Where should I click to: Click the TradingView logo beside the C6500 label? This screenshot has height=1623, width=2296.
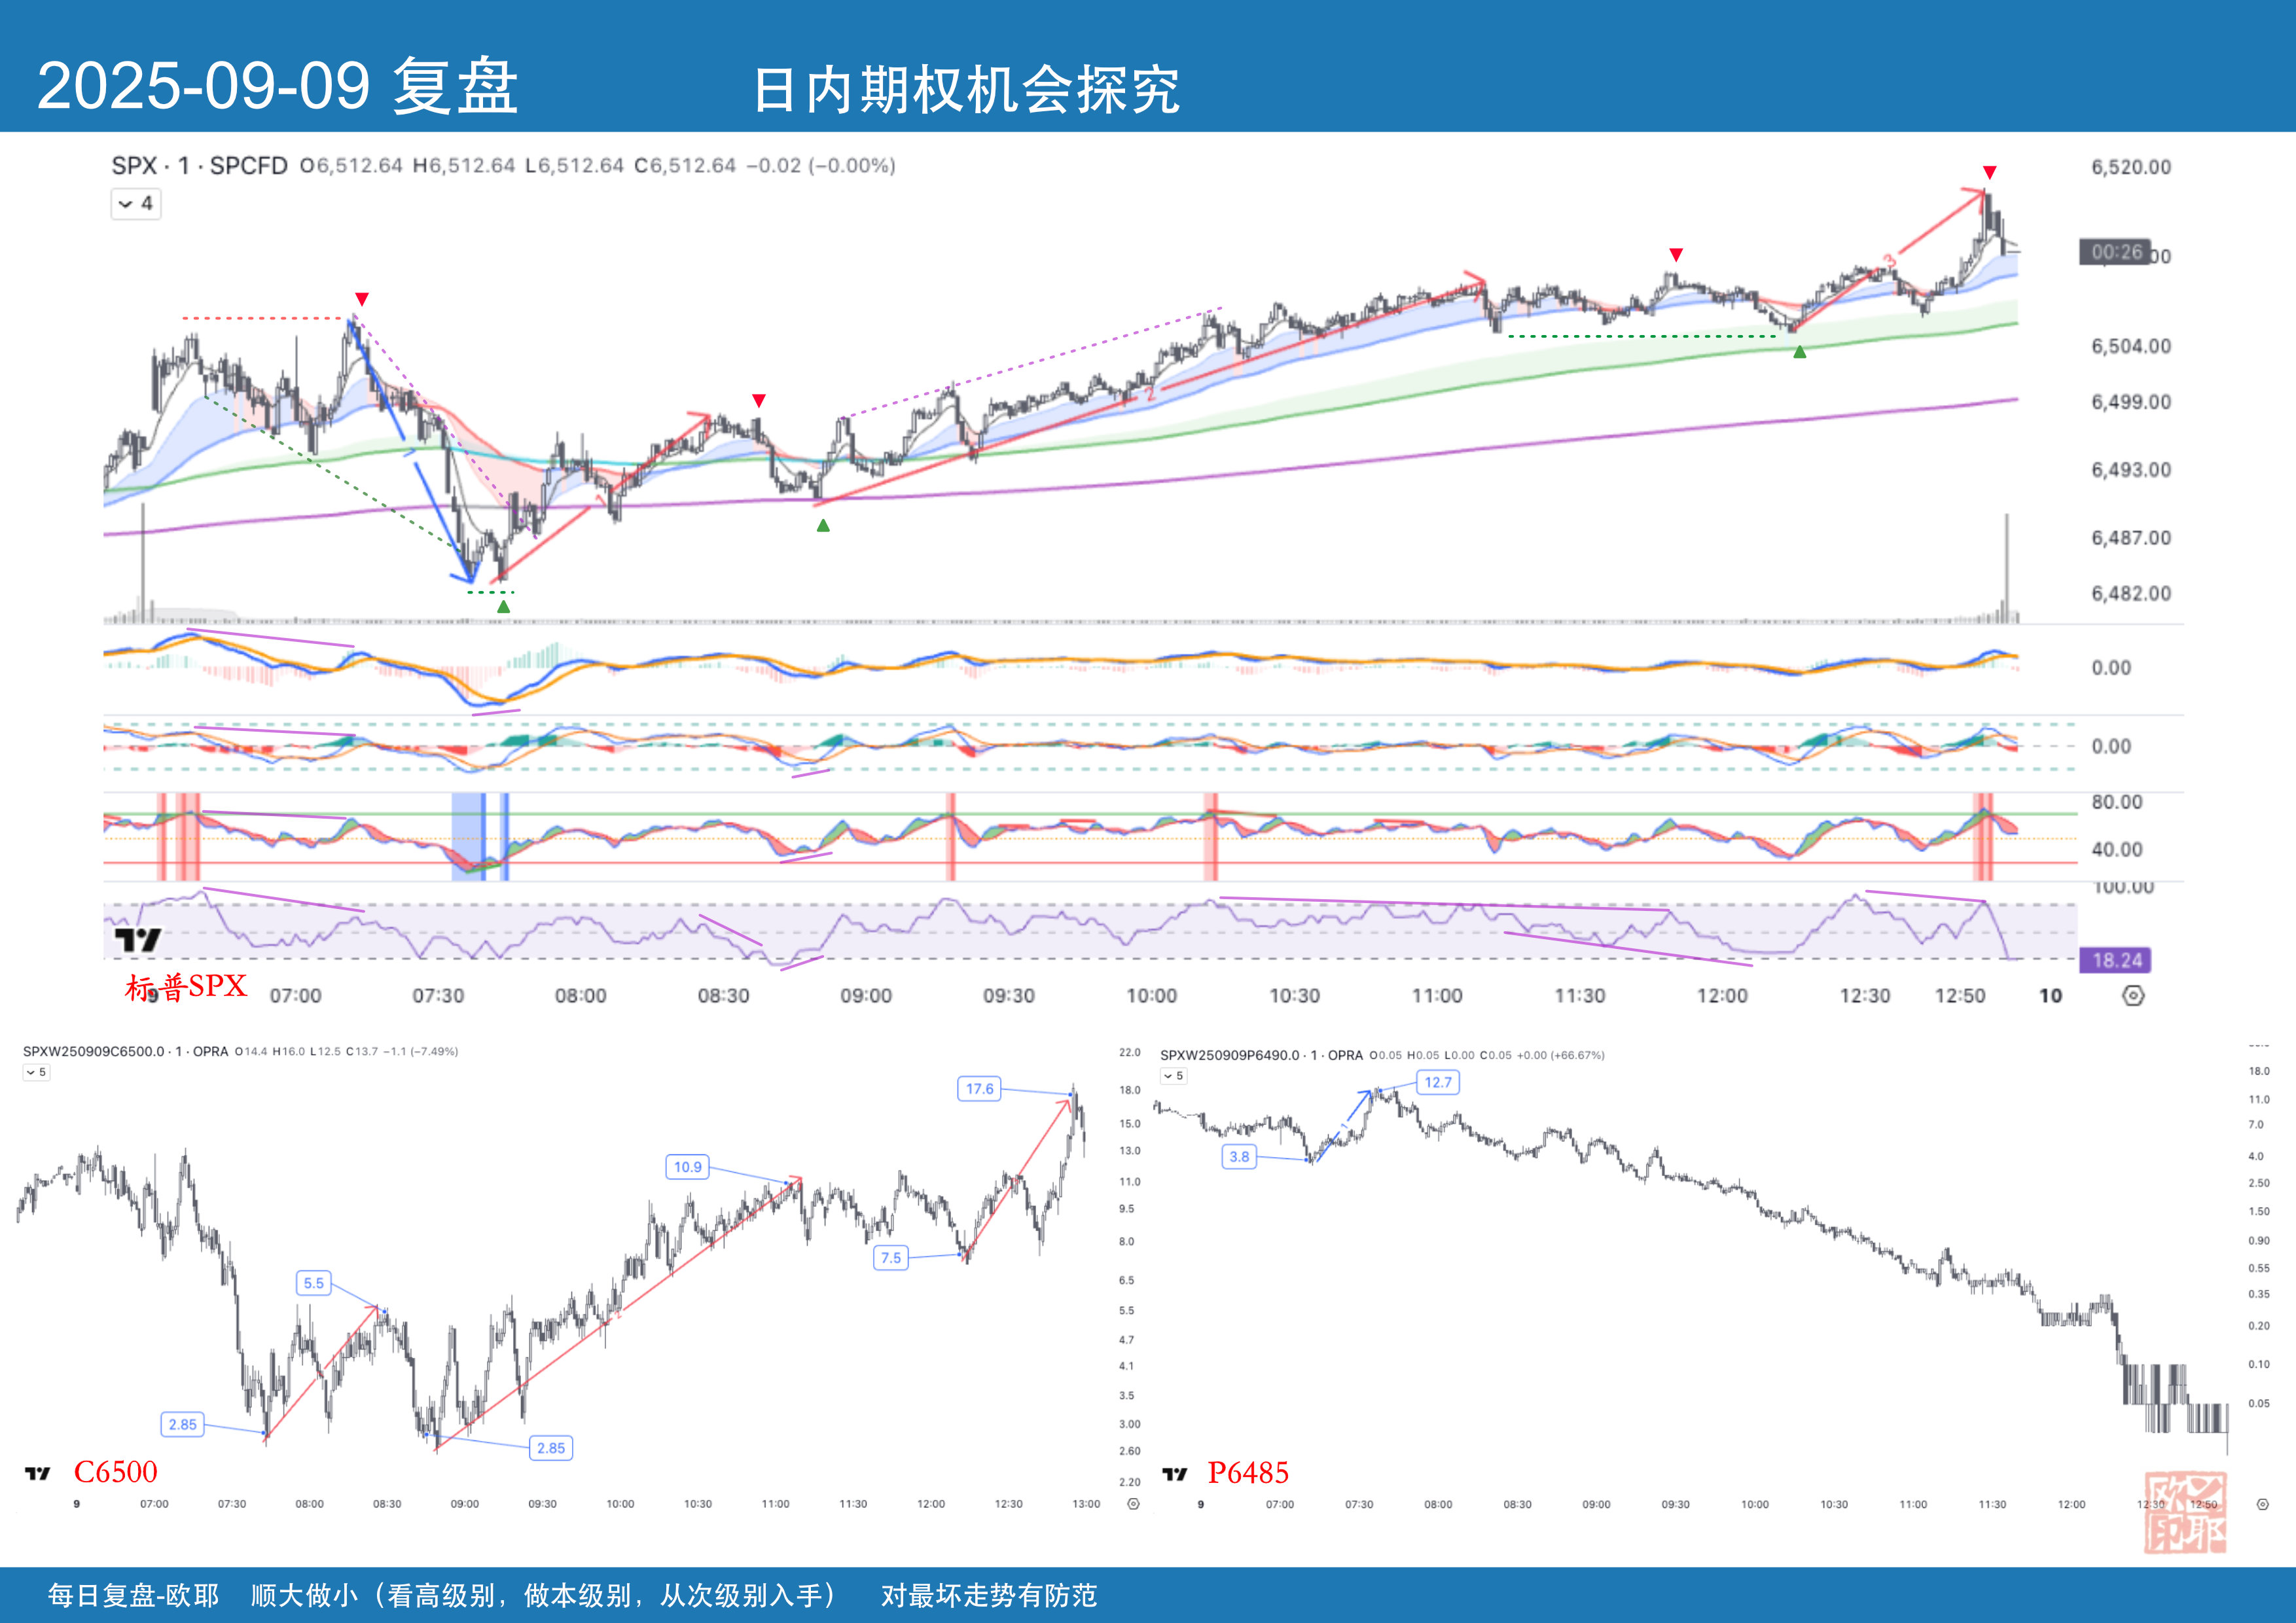click(x=37, y=1473)
